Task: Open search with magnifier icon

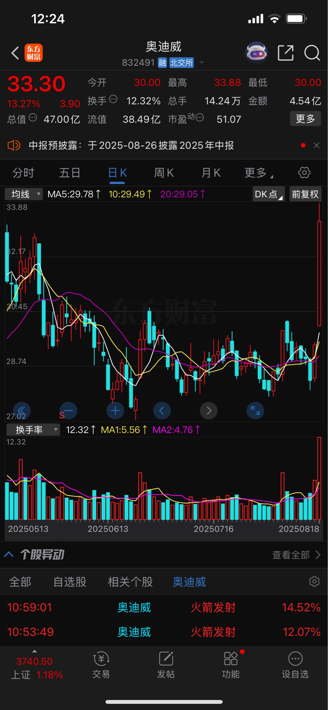Action: tap(312, 53)
